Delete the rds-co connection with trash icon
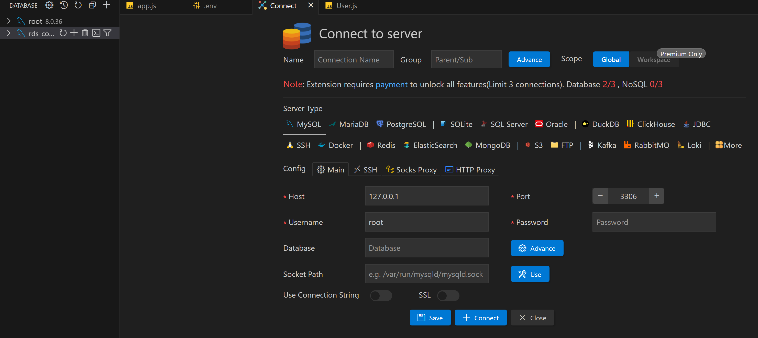Viewport: 758px width, 338px height. pos(85,33)
